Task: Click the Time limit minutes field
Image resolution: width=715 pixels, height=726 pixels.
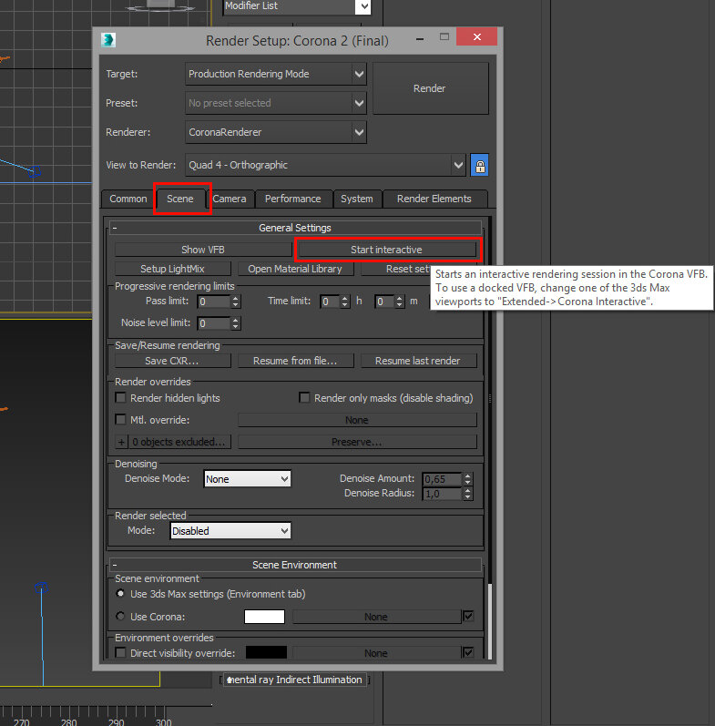Action: coord(384,302)
